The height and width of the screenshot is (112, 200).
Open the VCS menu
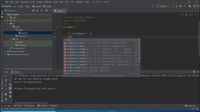73,2
